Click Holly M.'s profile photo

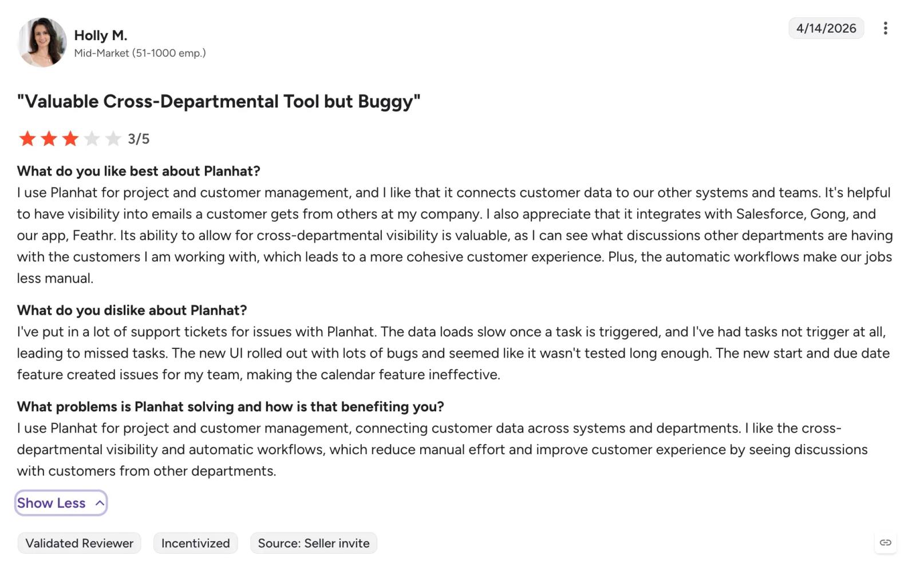coord(42,42)
